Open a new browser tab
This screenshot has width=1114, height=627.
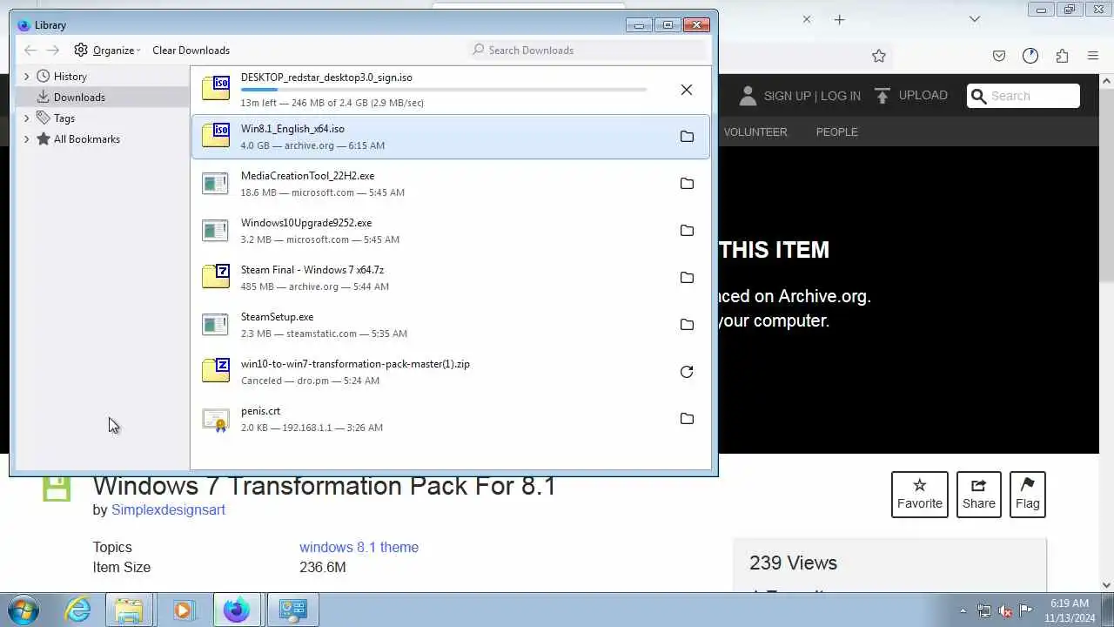(x=839, y=19)
